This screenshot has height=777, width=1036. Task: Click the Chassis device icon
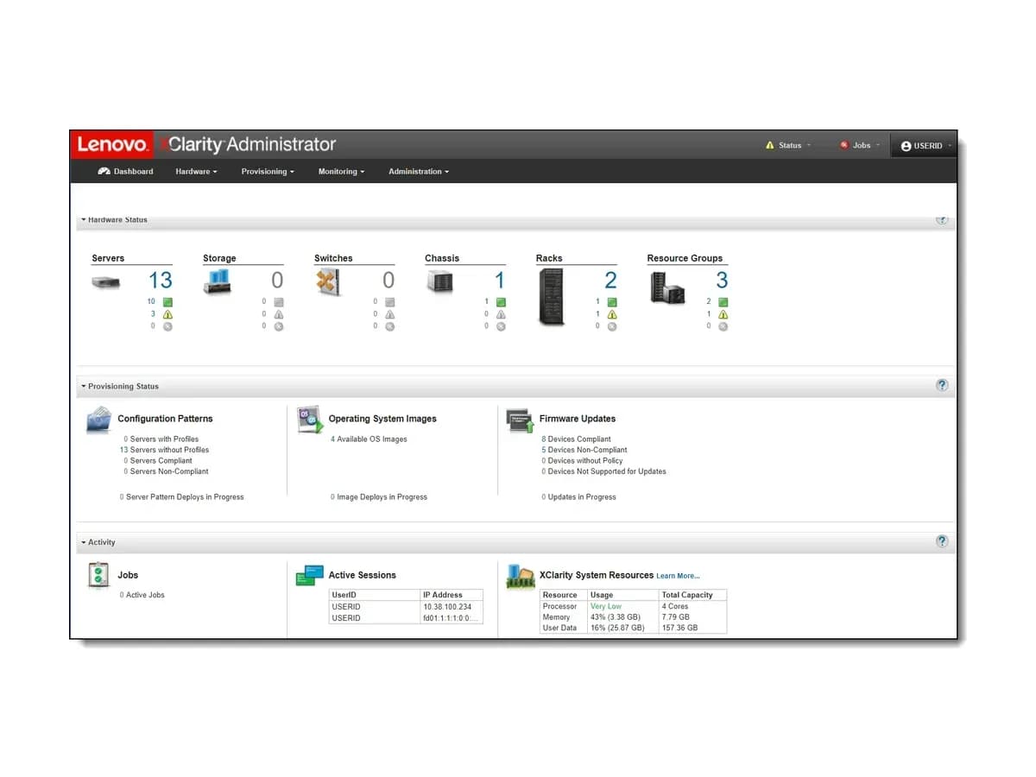coord(439,281)
